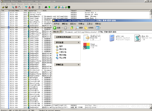Click the binoculars Find icon
Image resolution: width=152 pixels, height=111 pixels.
point(46,7)
